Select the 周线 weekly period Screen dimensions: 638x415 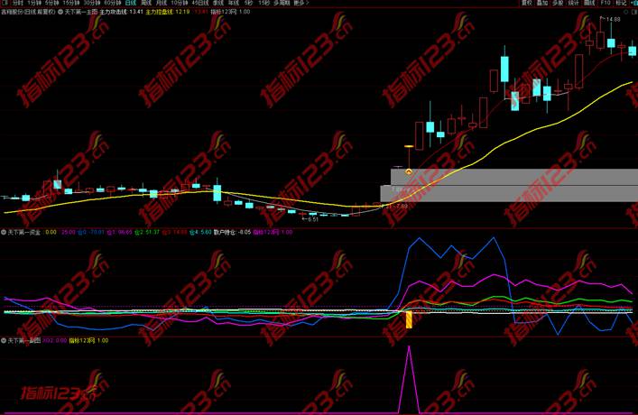click(x=147, y=4)
